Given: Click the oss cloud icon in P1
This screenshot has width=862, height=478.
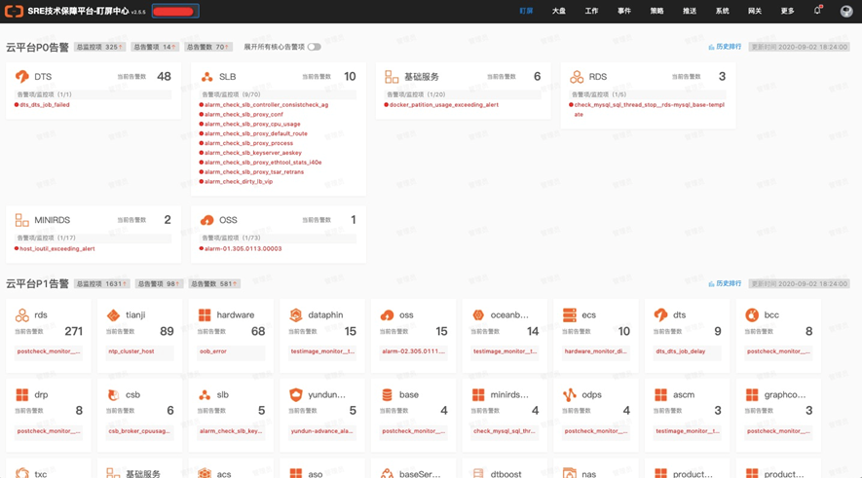Looking at the screenshot, I should (387, 315).
